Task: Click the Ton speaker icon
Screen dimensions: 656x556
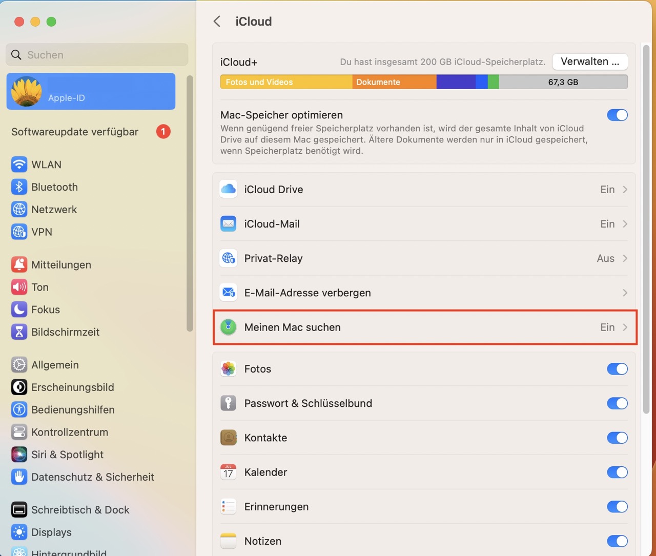Action: click(19, 287)
